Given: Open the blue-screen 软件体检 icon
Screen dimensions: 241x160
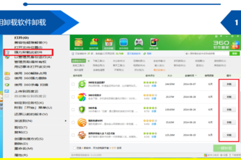Looking at the screenshot, I should tap(124, 42).
